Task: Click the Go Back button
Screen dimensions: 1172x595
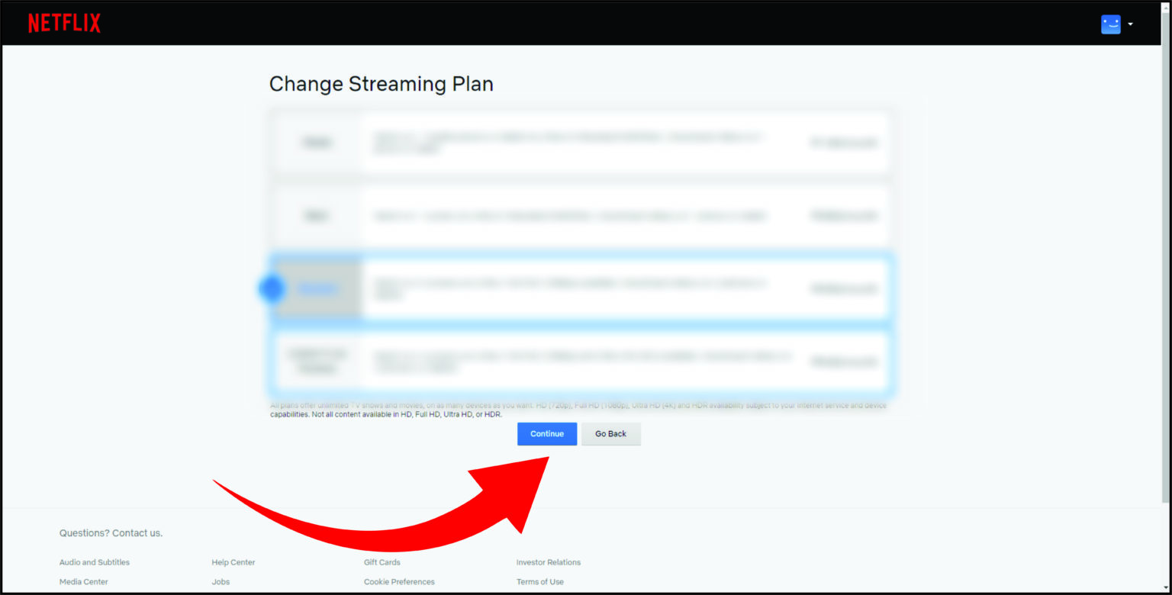Action: click(x=610, y=433)
